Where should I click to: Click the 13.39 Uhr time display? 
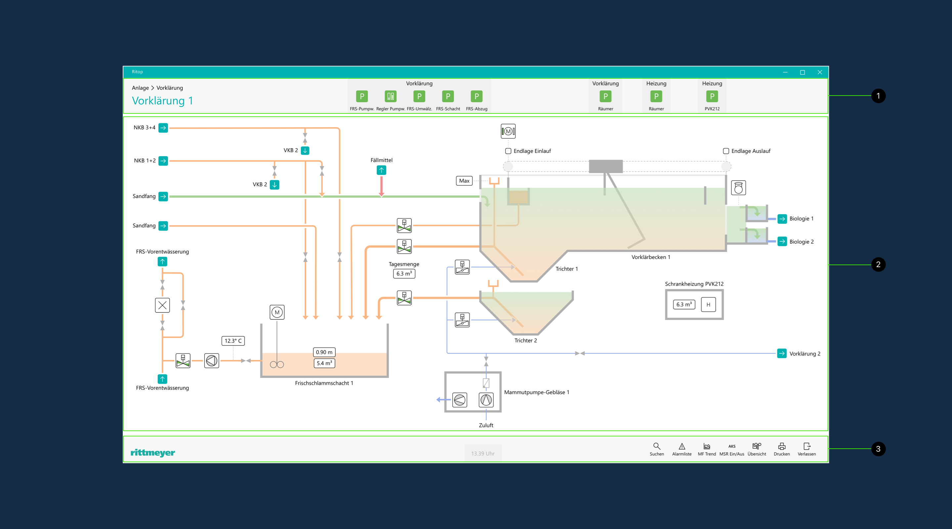483,453
